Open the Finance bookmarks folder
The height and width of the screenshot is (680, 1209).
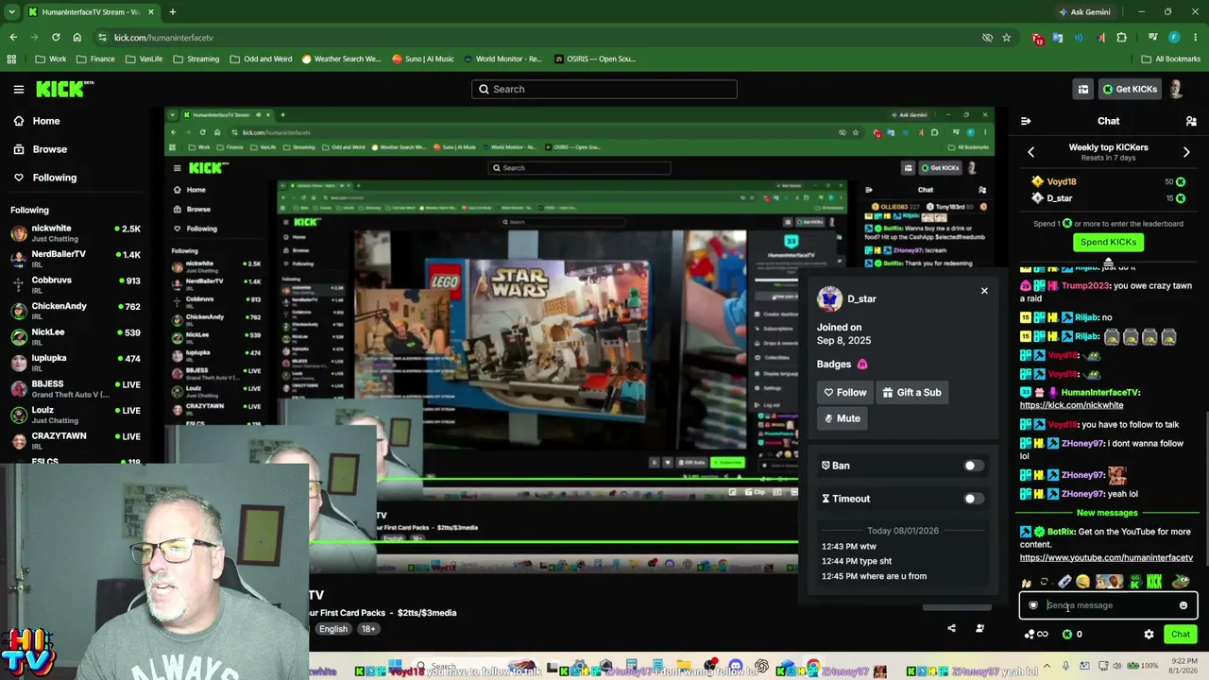click(x=95, y=59)
